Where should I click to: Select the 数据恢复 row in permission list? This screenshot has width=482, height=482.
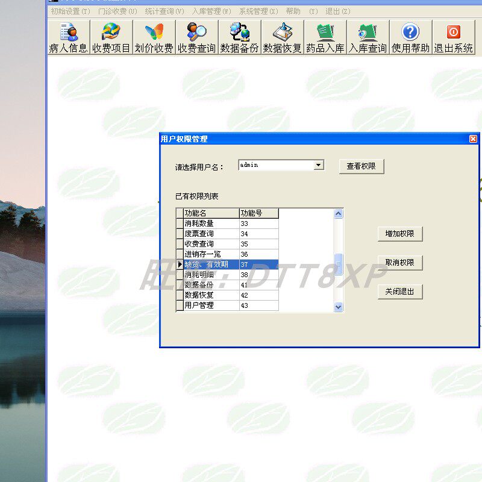pyautogui.click(x=228, y=295)
